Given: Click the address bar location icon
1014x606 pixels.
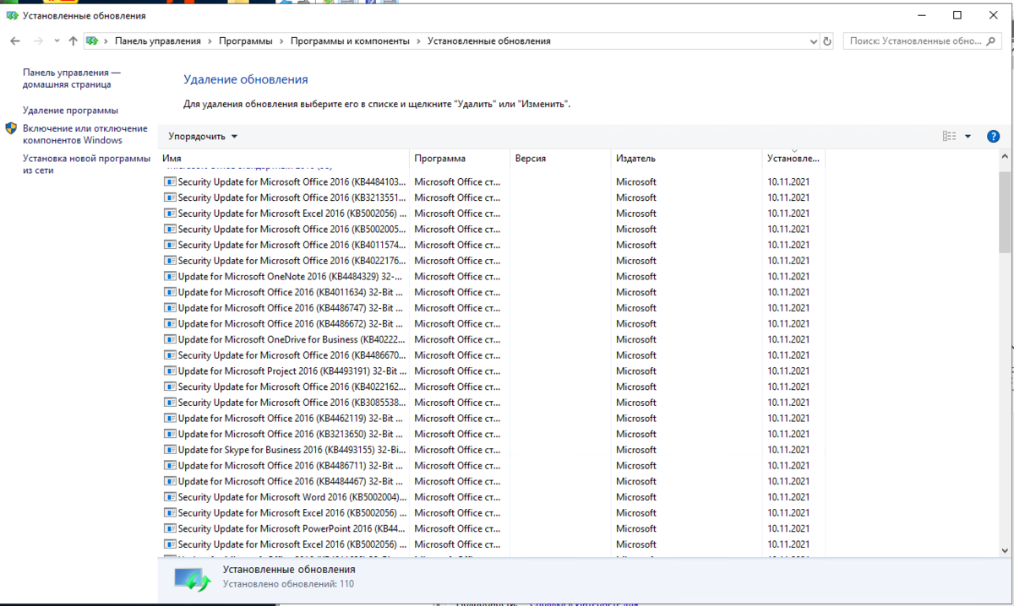Looking at the screenshot, I should click(x=92, y=41).
